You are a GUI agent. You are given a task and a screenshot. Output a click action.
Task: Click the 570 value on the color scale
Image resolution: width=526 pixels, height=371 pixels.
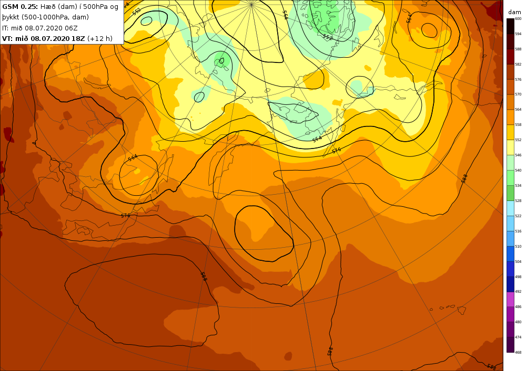[518, 94]
